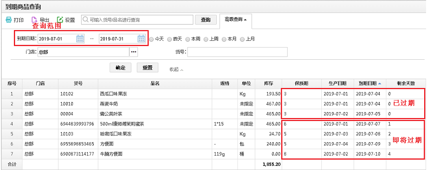Click the 保质期 column header
Image resolution: width=427 pixels, height=170 pixels.
(x=302, y=83)
